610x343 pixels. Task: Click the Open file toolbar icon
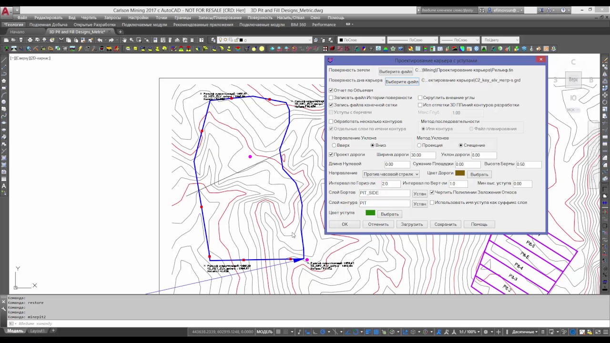pyautogui.click(x=13, y=40)
